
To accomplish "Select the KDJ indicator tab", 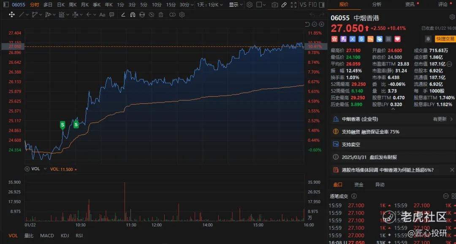I will 65,236.
